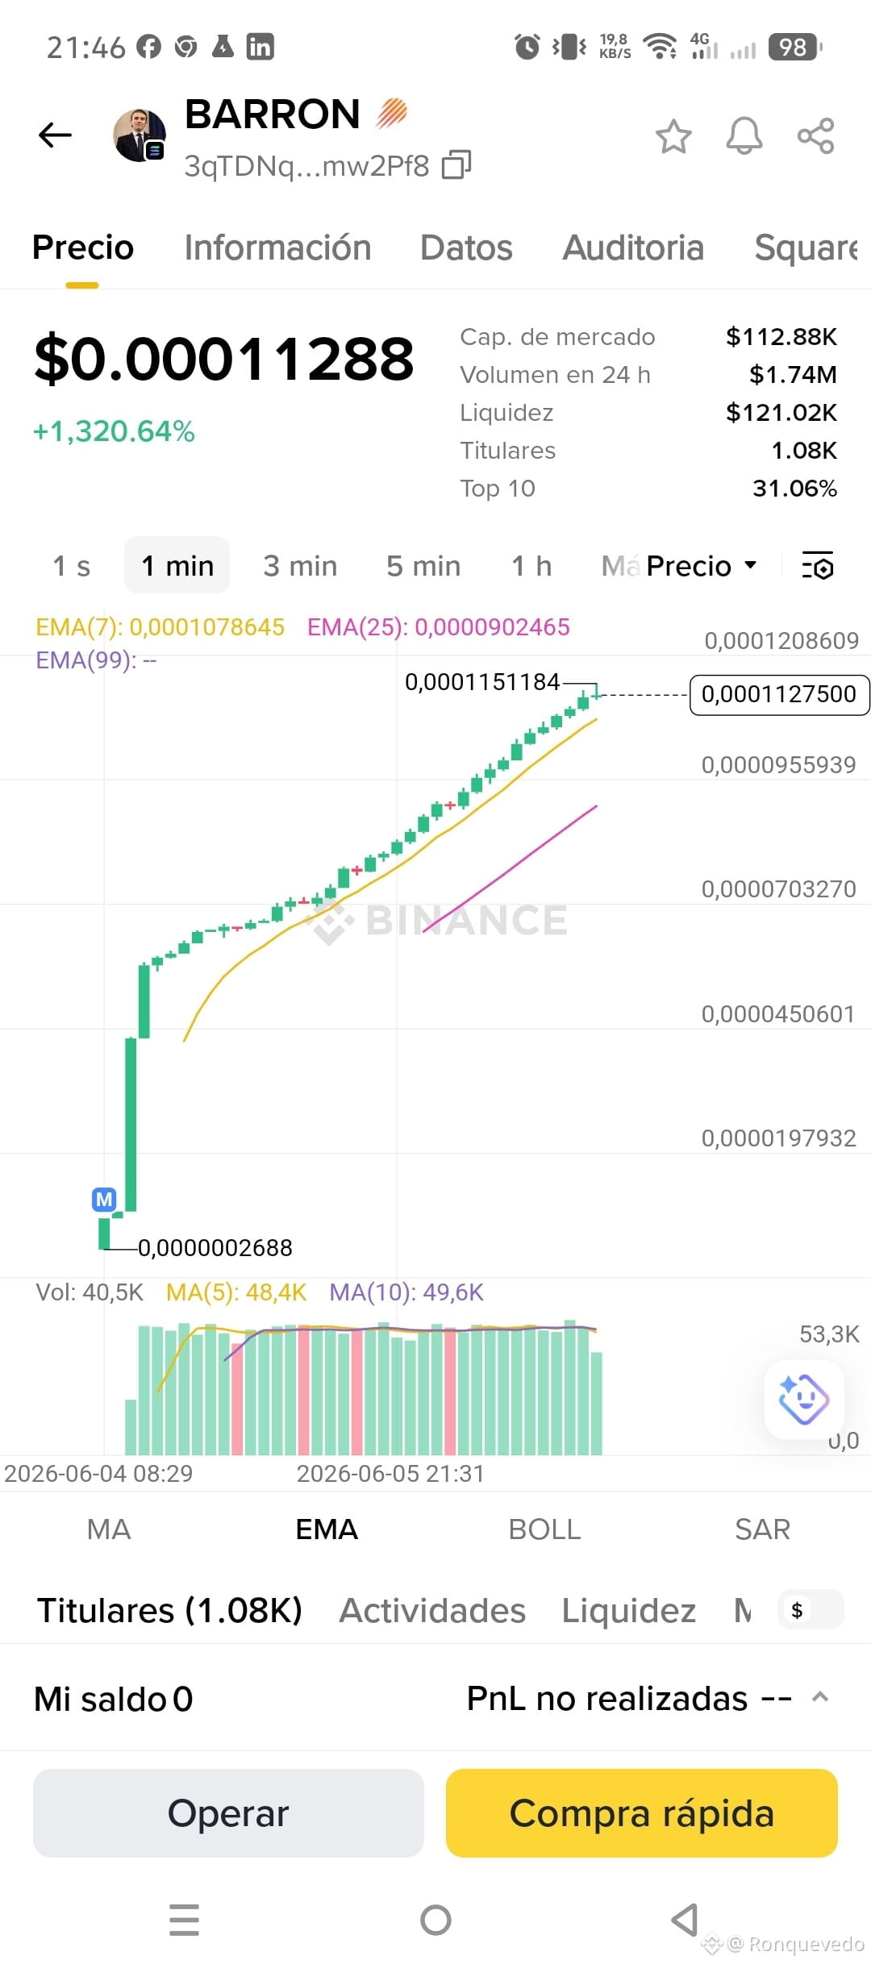Share the BARRON token page
Viewport: 871px width, 1964px height.
pos(815,135)
